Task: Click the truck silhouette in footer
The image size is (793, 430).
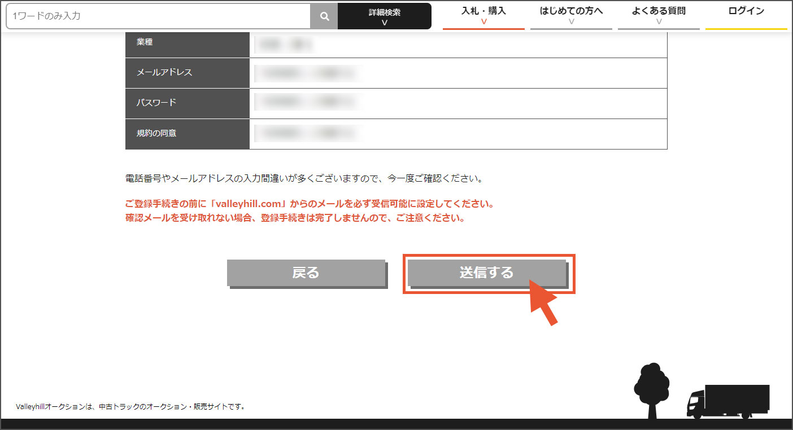Action: [x=728, y=401]
